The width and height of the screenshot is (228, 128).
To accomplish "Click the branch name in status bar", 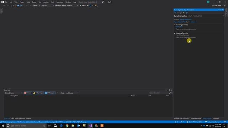I will [213, 122].
